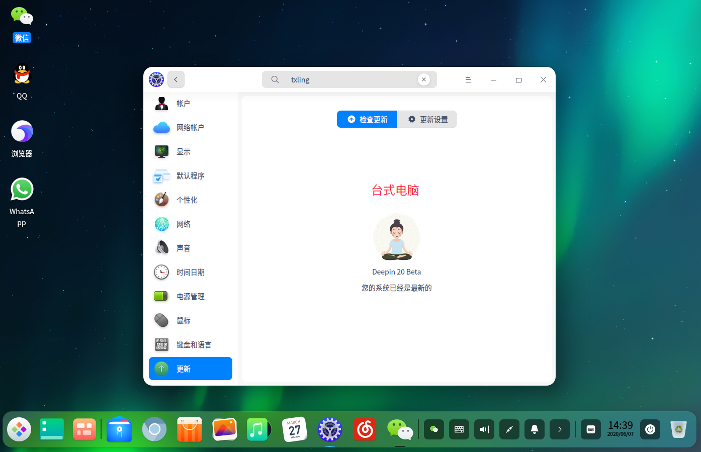This screenshot has width=701, height=452.
Task: Open the dock notification bell
Action: pyautogui.click(x=535, y=429)
